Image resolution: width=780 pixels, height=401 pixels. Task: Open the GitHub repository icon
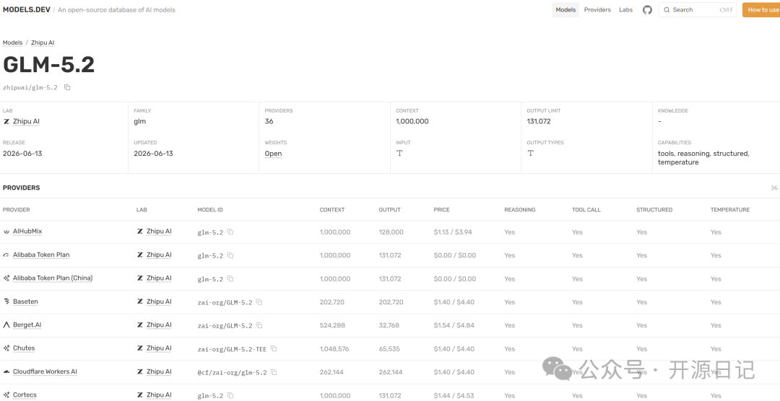(x=646, y=10)
